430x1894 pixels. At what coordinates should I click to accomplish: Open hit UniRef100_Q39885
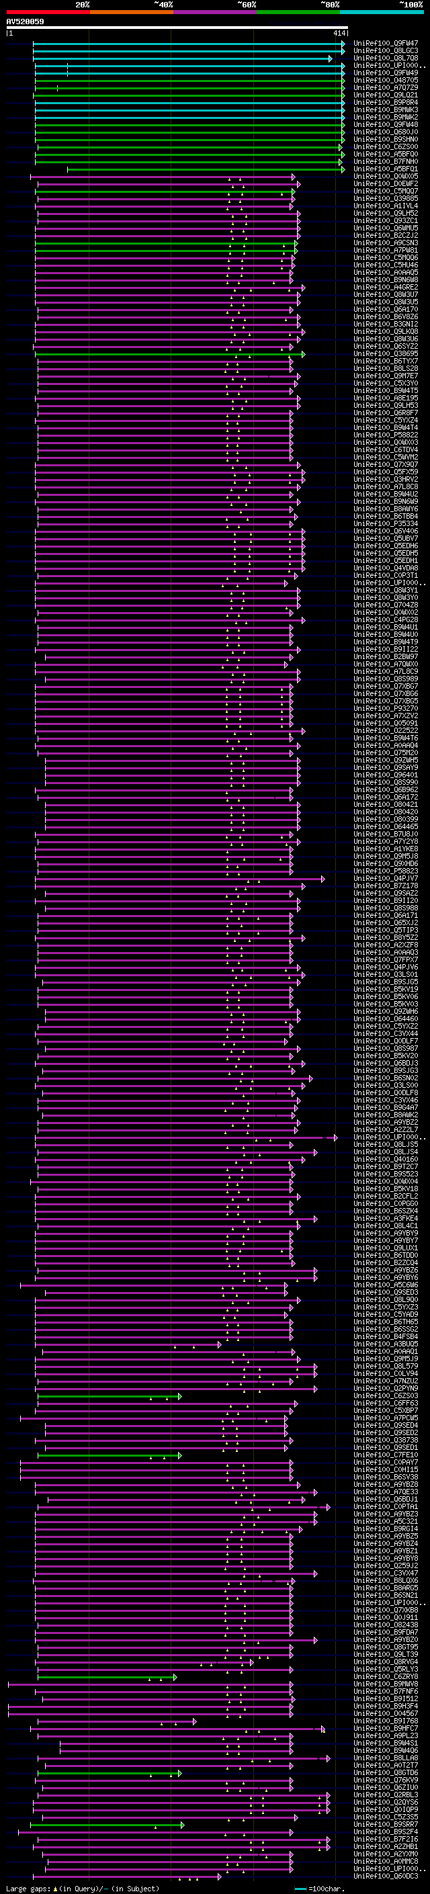point(386,198)
